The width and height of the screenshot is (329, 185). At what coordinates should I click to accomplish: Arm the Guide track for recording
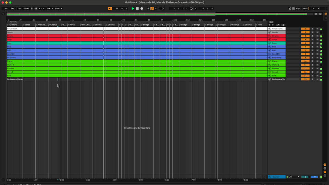[x=317, y=32]
